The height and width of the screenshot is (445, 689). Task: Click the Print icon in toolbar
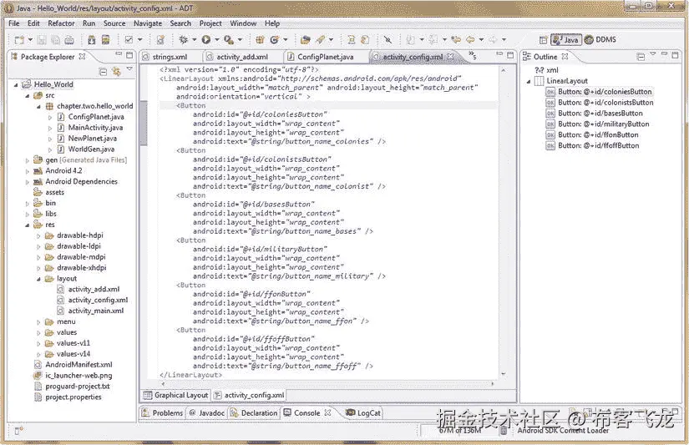69,40
